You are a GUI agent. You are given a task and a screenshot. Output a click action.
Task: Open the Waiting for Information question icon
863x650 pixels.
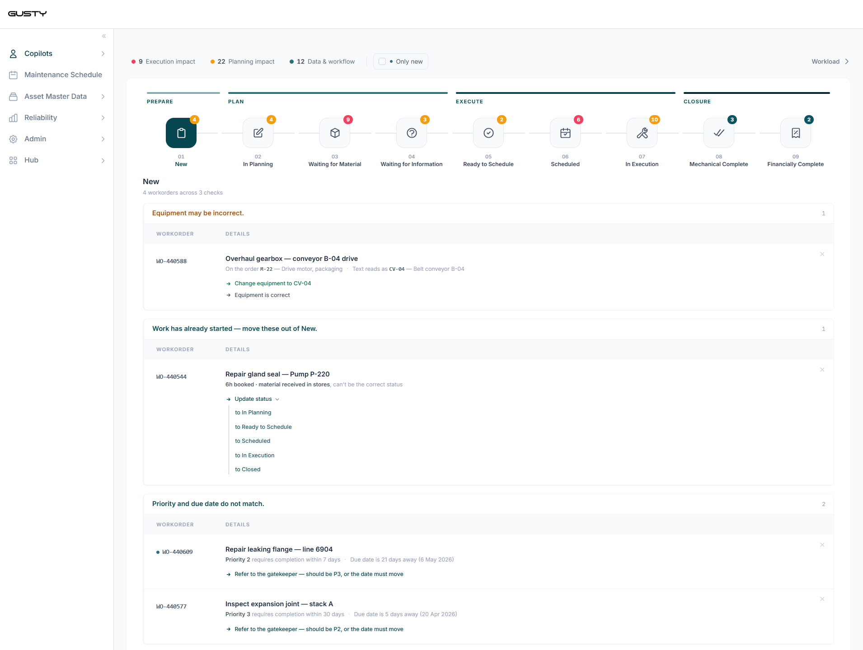(412, 133)
